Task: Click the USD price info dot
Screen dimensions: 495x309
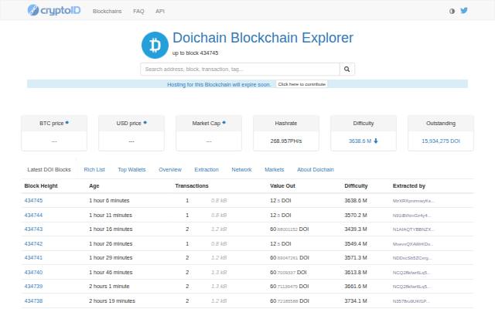Action: (x=145, y=122)
